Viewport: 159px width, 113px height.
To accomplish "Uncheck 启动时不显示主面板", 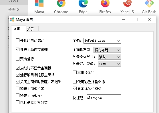I will pos(17,68).
